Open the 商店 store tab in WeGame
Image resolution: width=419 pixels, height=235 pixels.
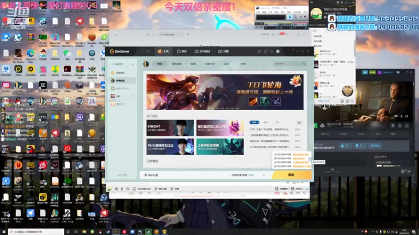pyautogui.click(x=182, y=51)
